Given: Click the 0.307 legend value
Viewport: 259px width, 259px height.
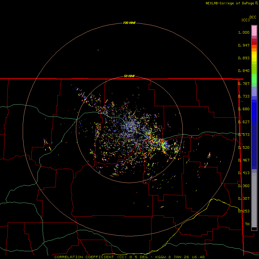Looking at the screenshot, I should point(244,199).
